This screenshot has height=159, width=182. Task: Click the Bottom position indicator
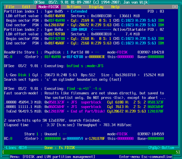coord(168,148)
